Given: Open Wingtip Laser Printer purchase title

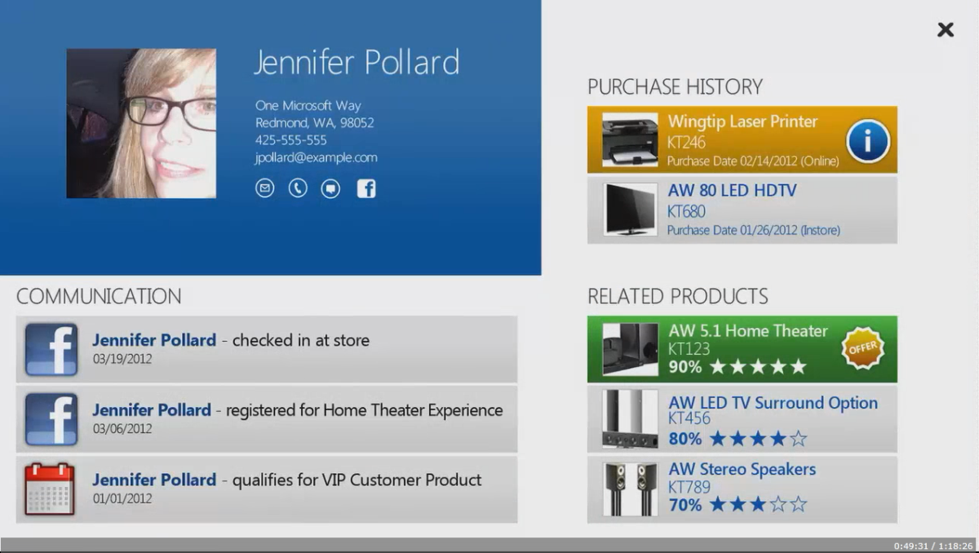Looking at the screenshot, I should 742,122.
